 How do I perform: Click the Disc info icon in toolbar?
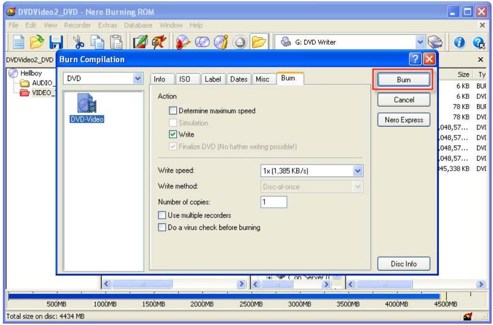coord(221,42)
